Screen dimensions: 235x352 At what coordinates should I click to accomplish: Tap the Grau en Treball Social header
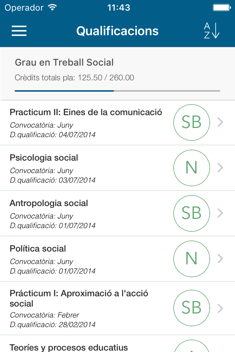tap(64, 62)
